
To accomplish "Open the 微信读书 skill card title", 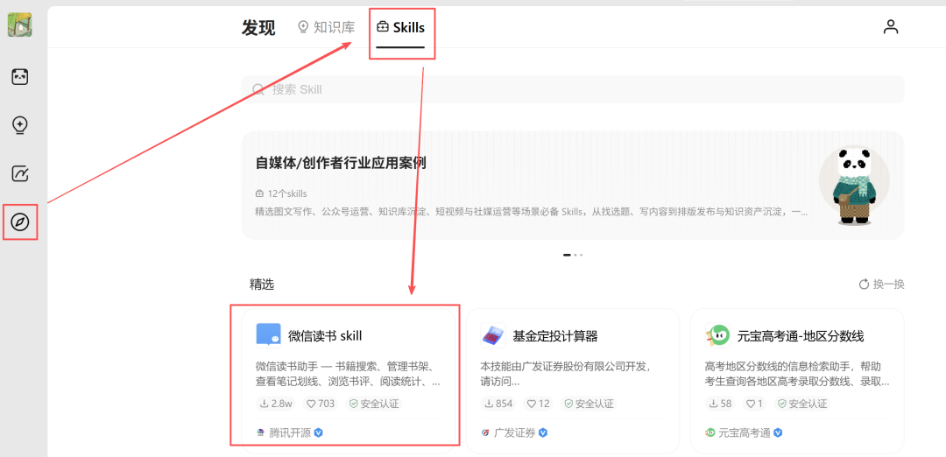I will point(325,336).
